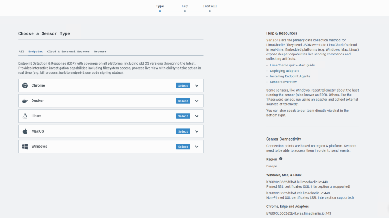389x218 pixels.
Task: Open the Region info icon
Action: 281,159
